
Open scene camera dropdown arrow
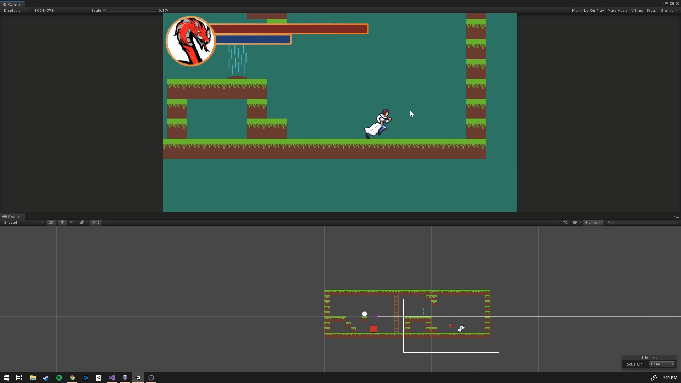(581, 222)
